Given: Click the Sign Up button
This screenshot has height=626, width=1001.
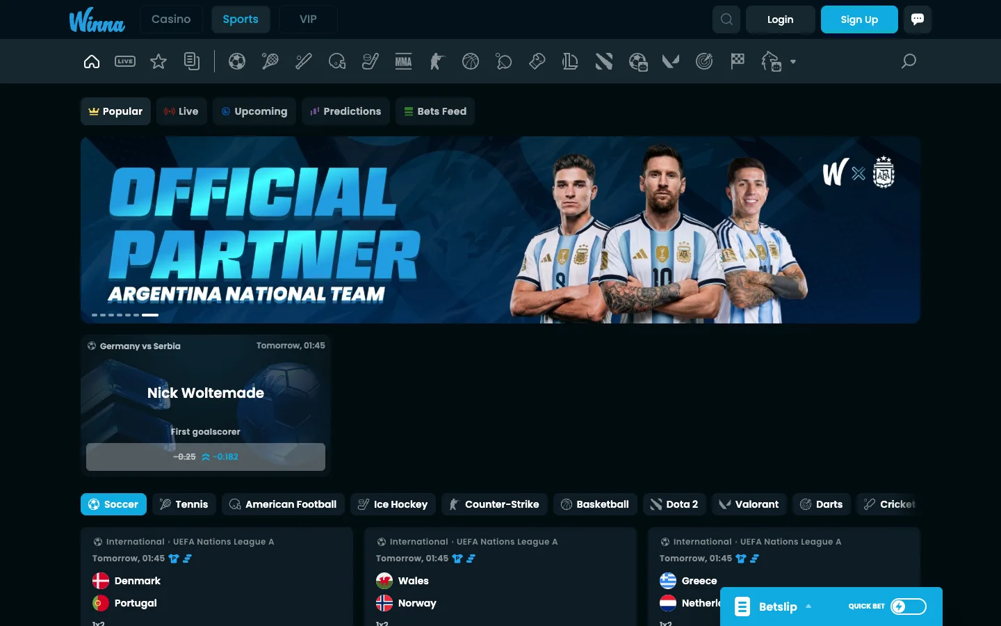Looking at the screenshot, I should [859, 19].
